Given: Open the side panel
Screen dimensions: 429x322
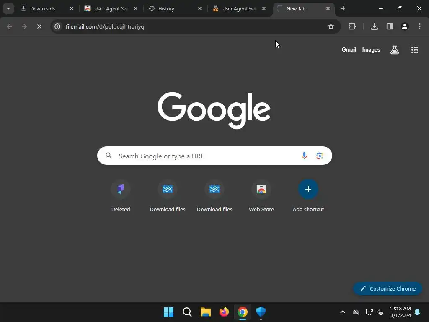Looking at the screenshot, I should pyautogui.click(x=390, y=26).
